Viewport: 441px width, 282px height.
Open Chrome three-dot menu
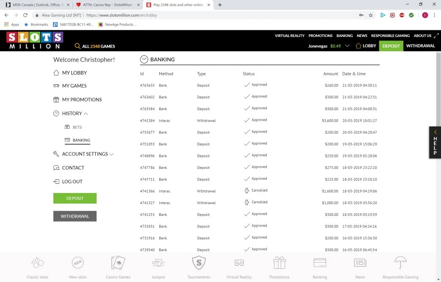pyautogui.click(x=434, y=15)
